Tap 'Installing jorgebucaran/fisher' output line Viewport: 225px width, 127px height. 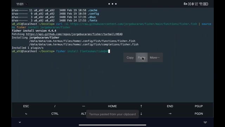36,38
